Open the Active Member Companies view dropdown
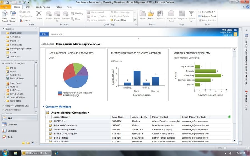The image size is (250, 156). tap(89, 113)
